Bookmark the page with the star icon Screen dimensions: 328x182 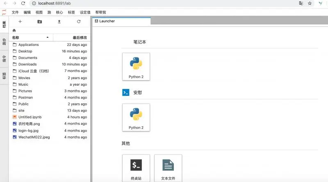tap(310, 3)
